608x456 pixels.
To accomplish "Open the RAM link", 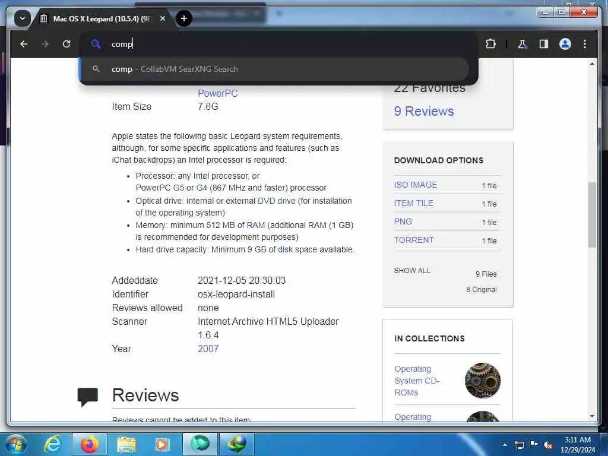I will pos(255,225).
